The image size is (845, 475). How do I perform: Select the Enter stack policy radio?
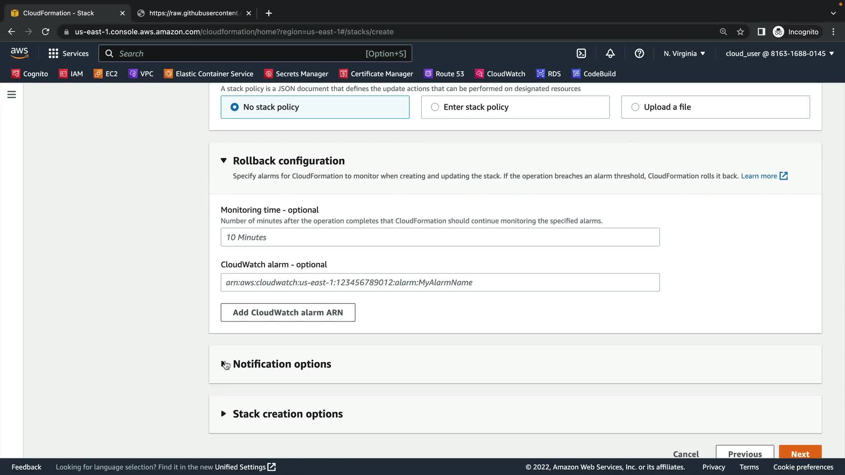click(x=435, y=107)
